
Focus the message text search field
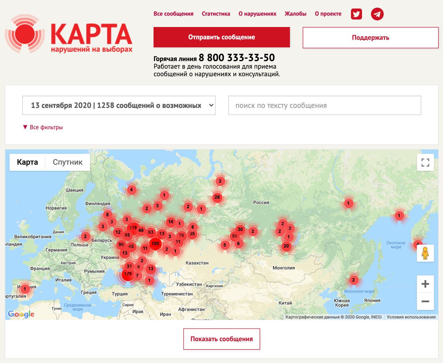tap(325, 105)
